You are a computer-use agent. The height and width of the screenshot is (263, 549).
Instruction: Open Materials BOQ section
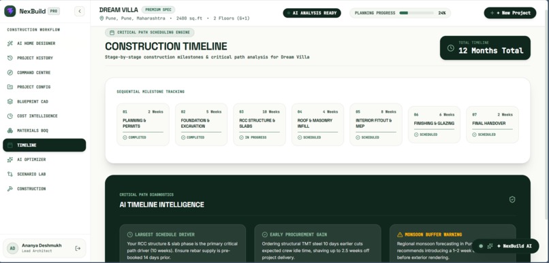tap(44, 130)
